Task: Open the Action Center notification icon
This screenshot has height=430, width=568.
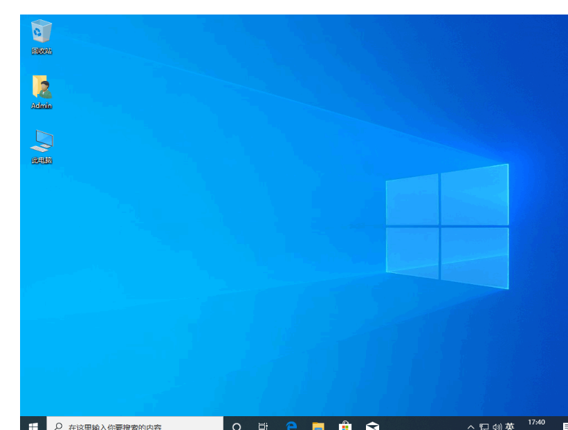Action: [x=565, y=427]
